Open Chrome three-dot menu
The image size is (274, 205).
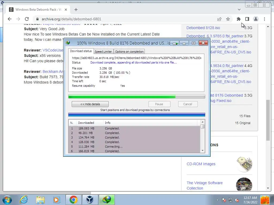(x=264, y=19)
